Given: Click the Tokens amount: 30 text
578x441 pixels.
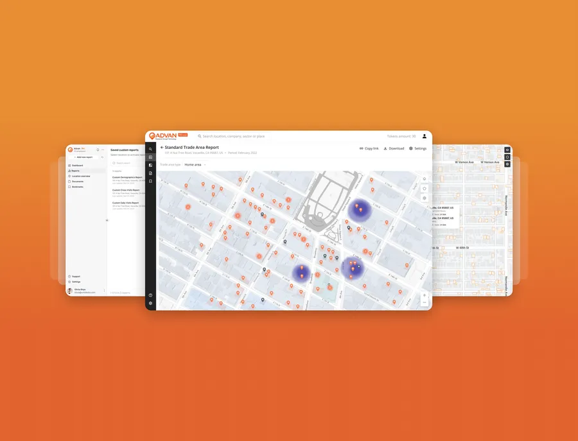Looking at the screenshot, I should click(x=401, y=136).
